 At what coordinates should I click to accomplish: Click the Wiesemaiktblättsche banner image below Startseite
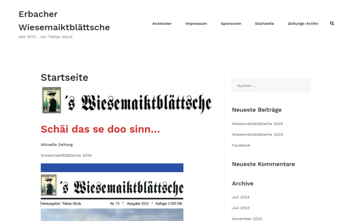click(x=127, y=101)
